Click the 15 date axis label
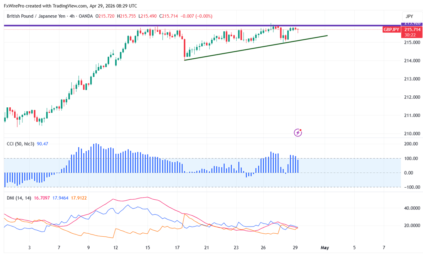Screen dimensions: 423x255 pyautogui.click(x=148, y=248)
